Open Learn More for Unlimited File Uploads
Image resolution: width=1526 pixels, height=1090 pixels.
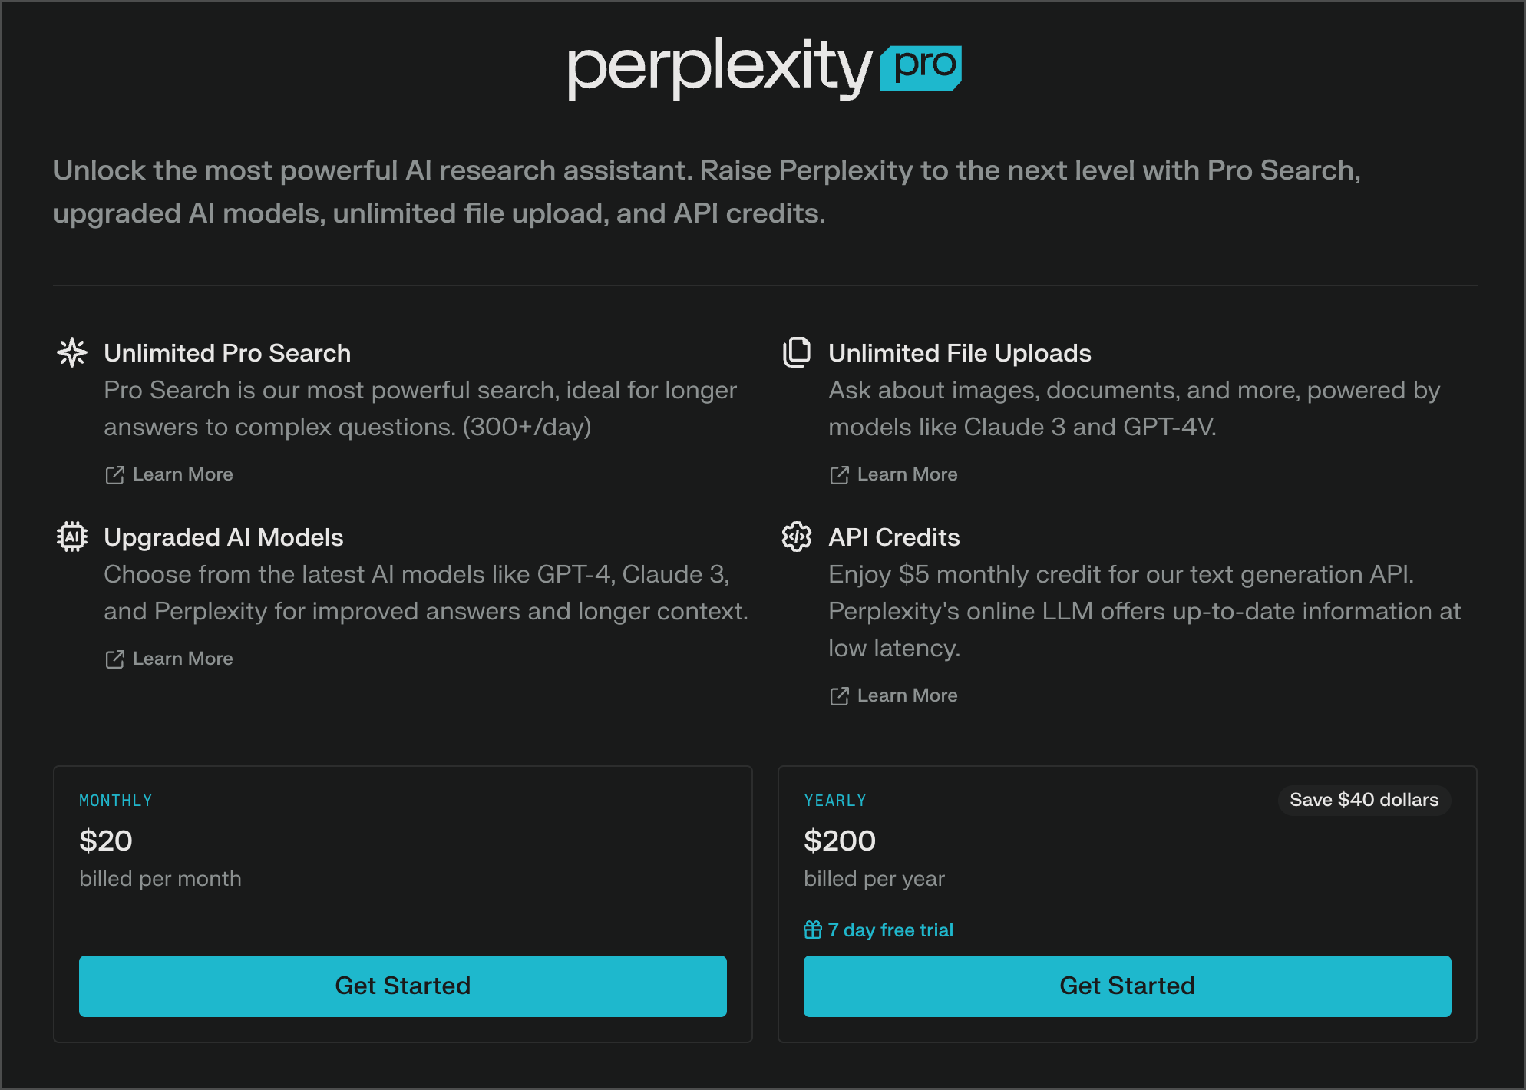[x=907, y=474]
